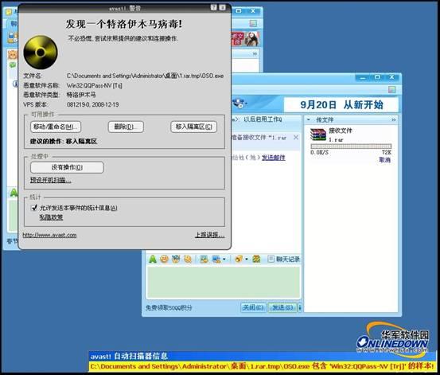Click the 发送邮件 send email link

pos(274,158)
